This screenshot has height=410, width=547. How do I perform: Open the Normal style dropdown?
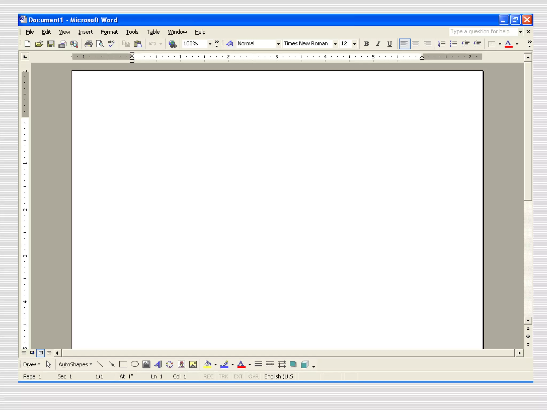(278, 44)
